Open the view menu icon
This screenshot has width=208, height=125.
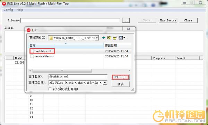(121, 38)
